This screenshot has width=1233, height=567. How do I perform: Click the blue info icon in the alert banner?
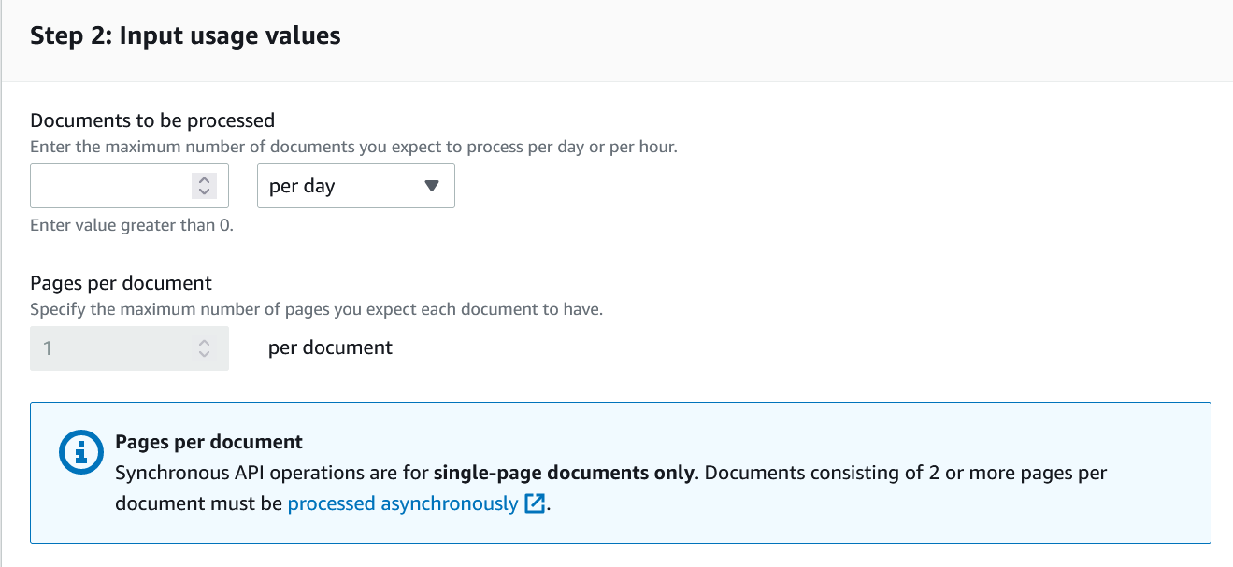point(79,452)
